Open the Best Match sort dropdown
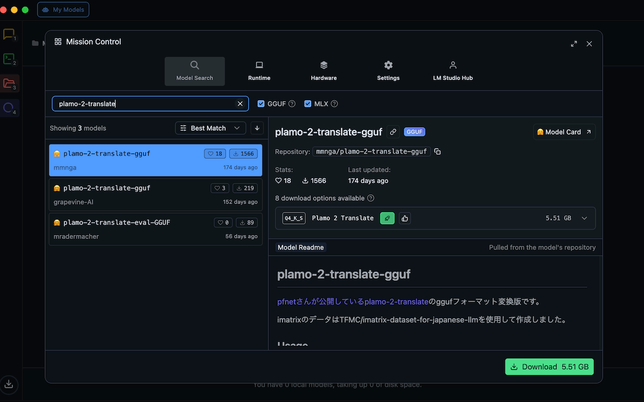Image resolution: width=644 pixels, height=402 pixels. point(210,128)
